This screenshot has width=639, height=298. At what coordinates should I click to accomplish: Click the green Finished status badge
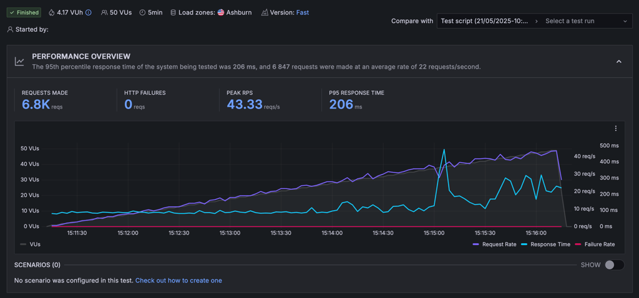[24, 12]
